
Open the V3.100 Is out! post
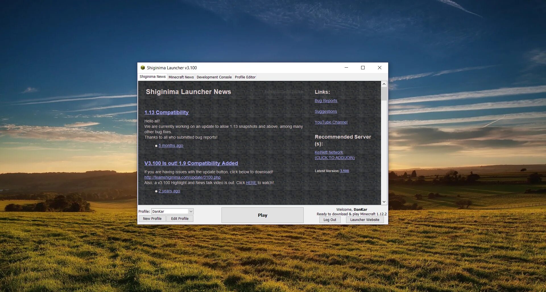(191, 163)
